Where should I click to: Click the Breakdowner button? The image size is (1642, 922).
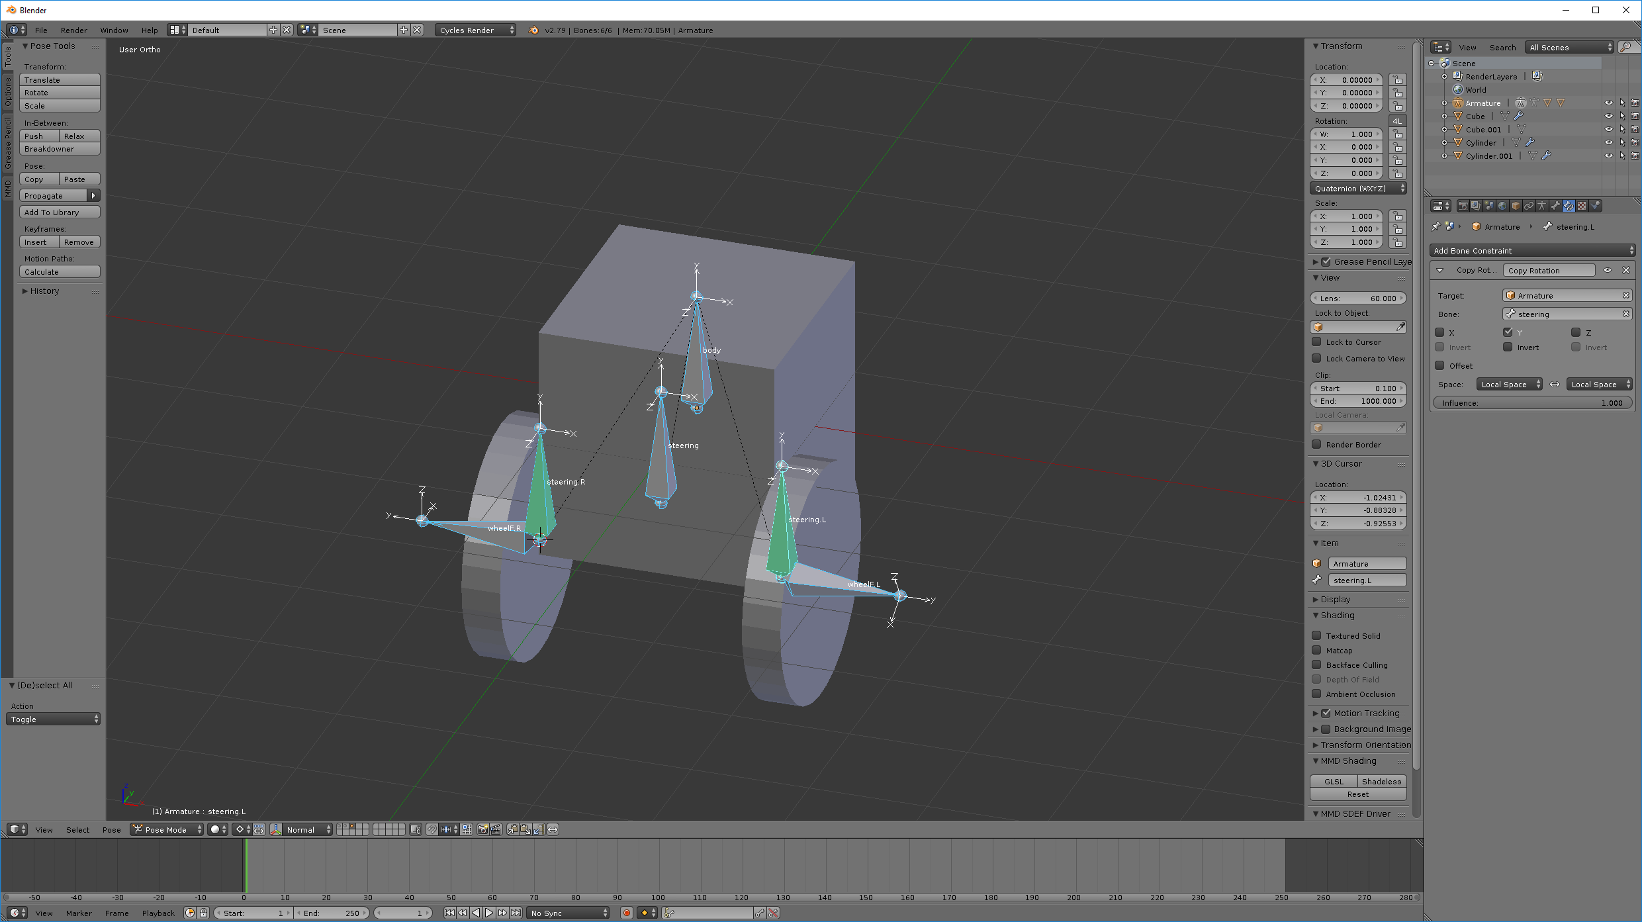click(60, 149)
